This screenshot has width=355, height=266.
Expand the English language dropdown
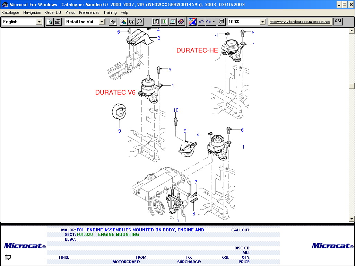(39, 22)
